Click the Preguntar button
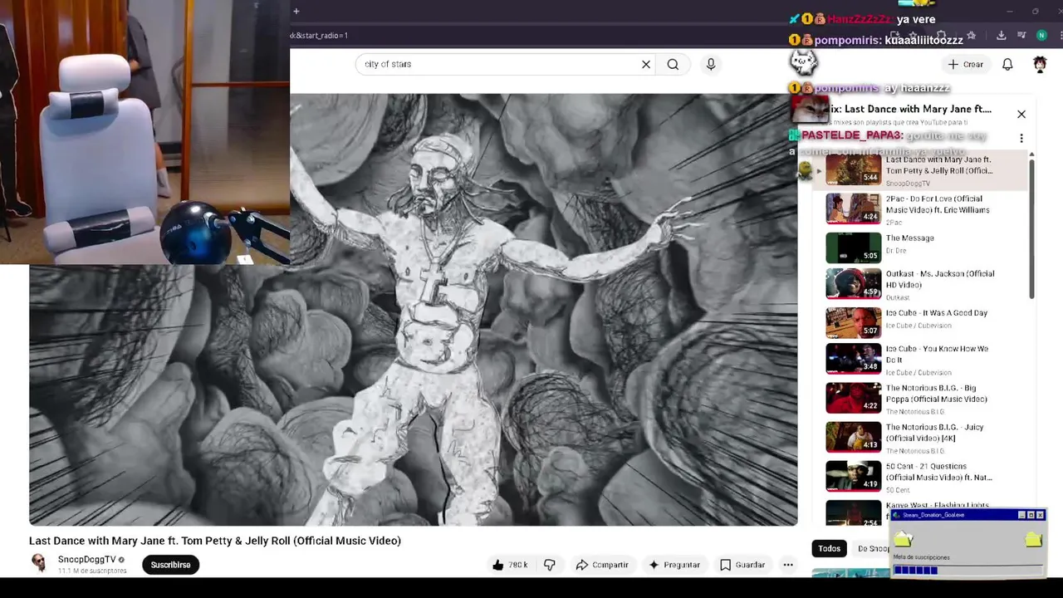1063x598 pixels. (674, 565)
